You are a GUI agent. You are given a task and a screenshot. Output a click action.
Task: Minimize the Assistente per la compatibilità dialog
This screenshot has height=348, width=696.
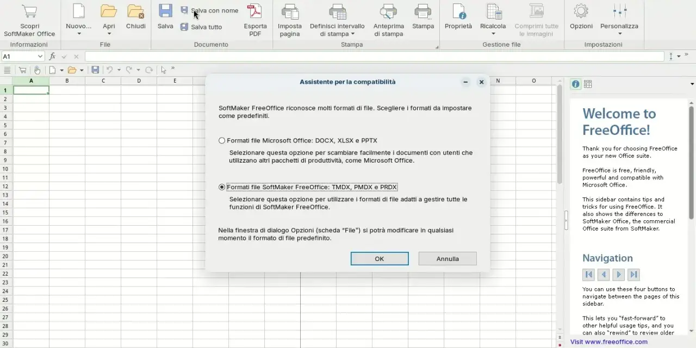pyautogui.click(x=465, y=82)
